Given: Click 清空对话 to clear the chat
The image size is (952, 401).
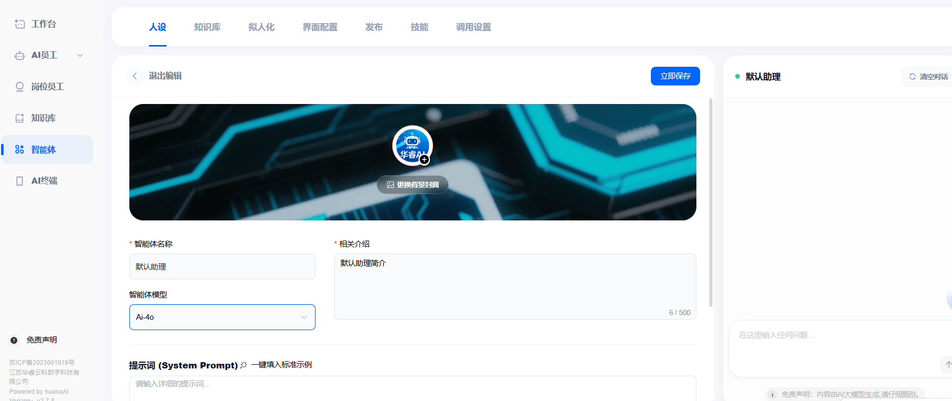Looking at the screenshot, I should (929, 77).
